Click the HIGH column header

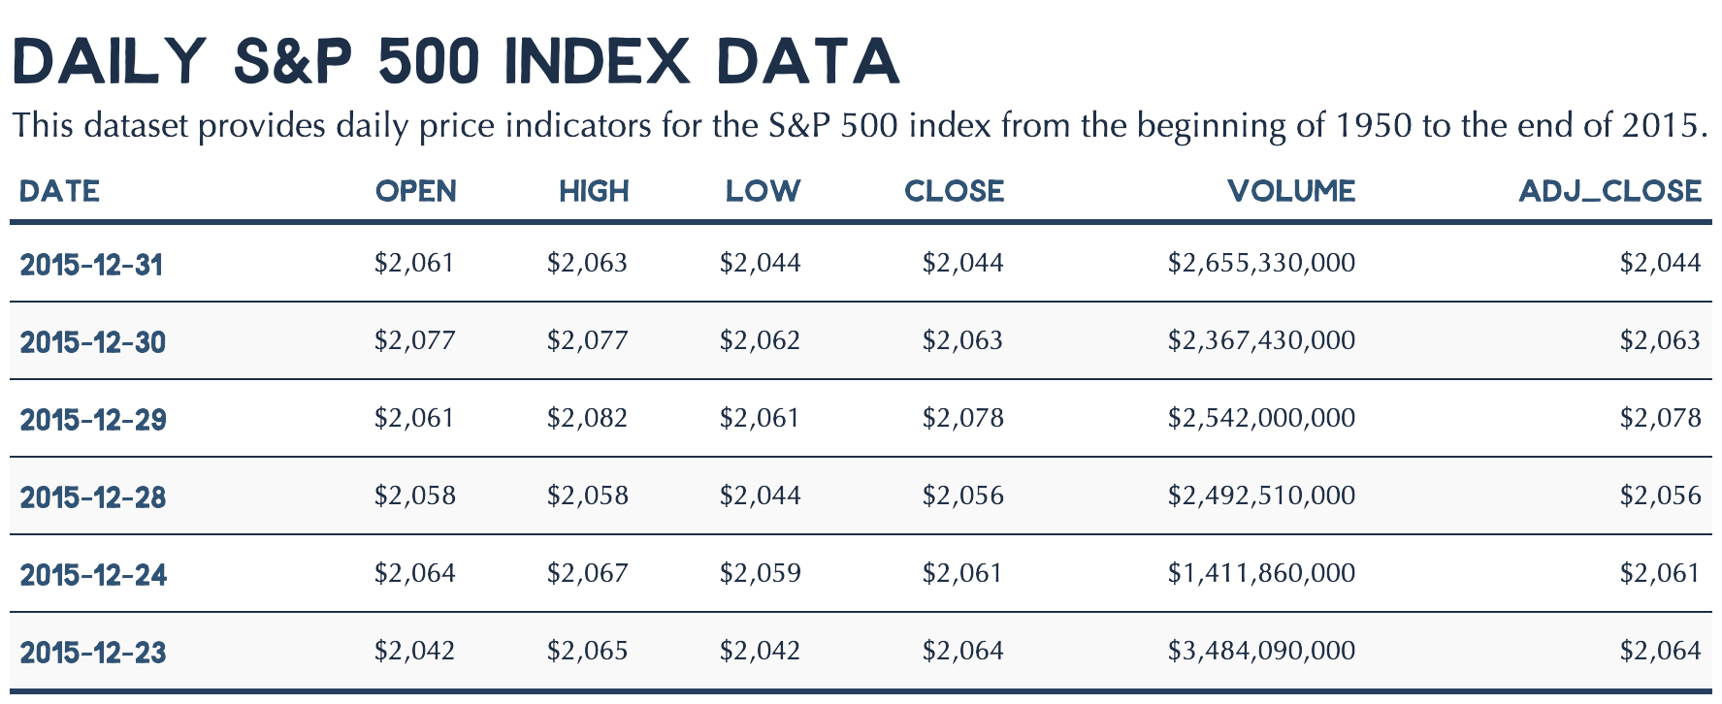[x=594, y=191]
